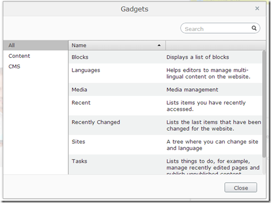Pick the Tasks gadget row
Screen dimensions: 271x203
[166, 164]
